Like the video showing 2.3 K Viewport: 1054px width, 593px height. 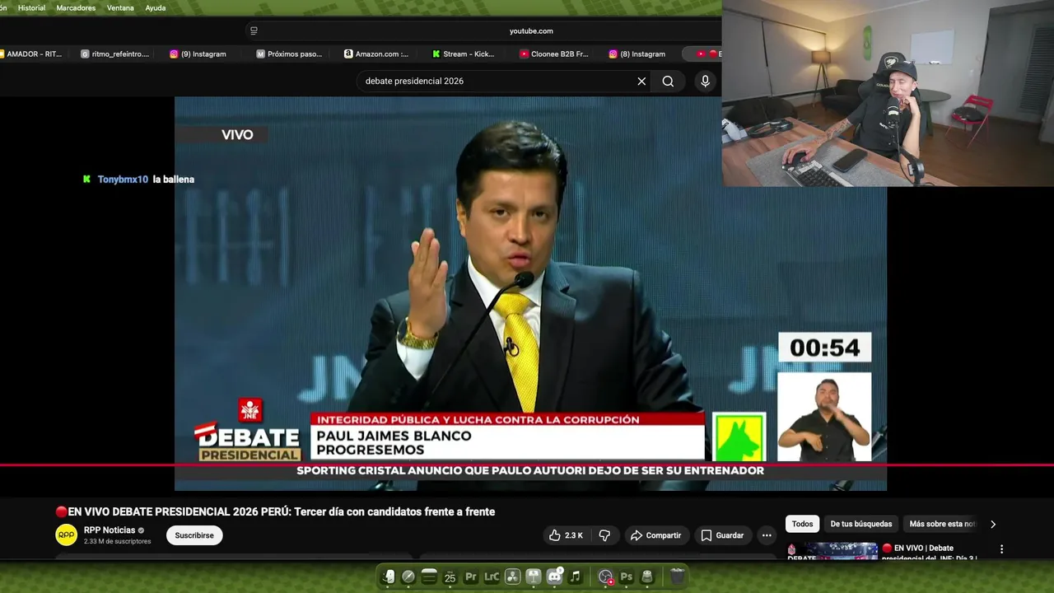pos(567,535)
